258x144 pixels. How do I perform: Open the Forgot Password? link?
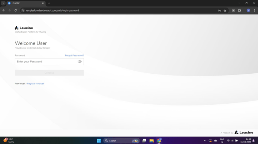pos(74,55)
